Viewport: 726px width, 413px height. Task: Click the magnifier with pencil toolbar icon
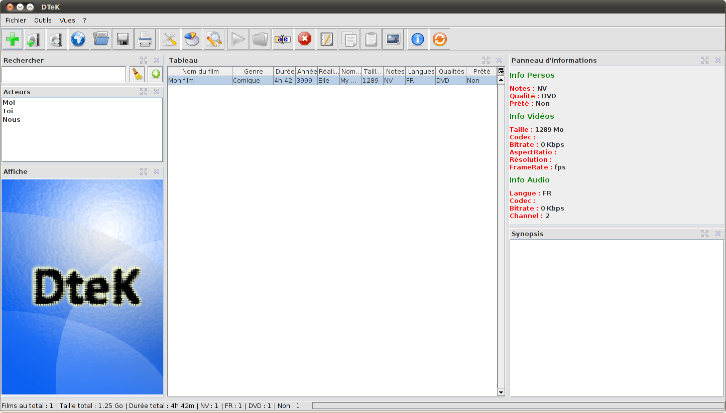point(214,39)
